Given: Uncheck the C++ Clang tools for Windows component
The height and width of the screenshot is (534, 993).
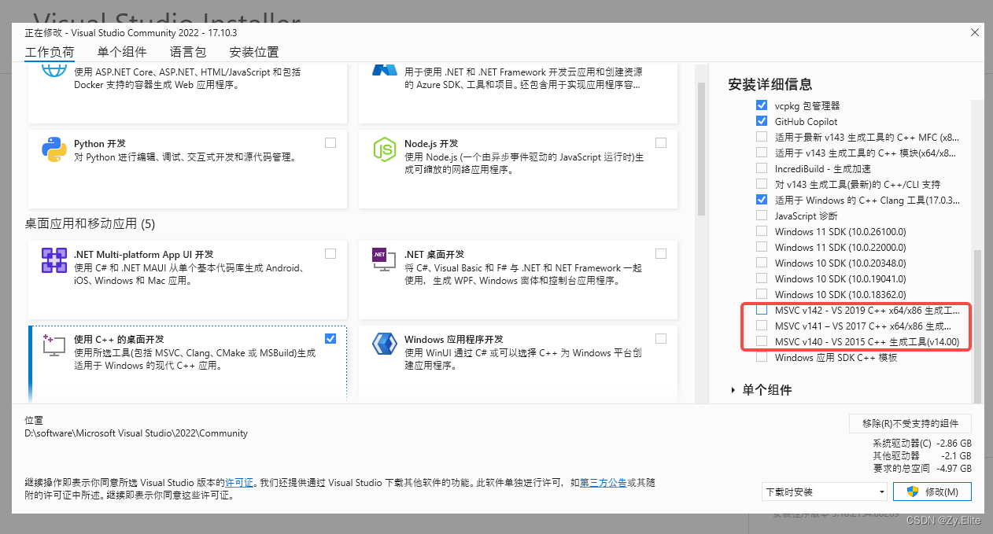Looking at the screenshot, I should 761,200.
